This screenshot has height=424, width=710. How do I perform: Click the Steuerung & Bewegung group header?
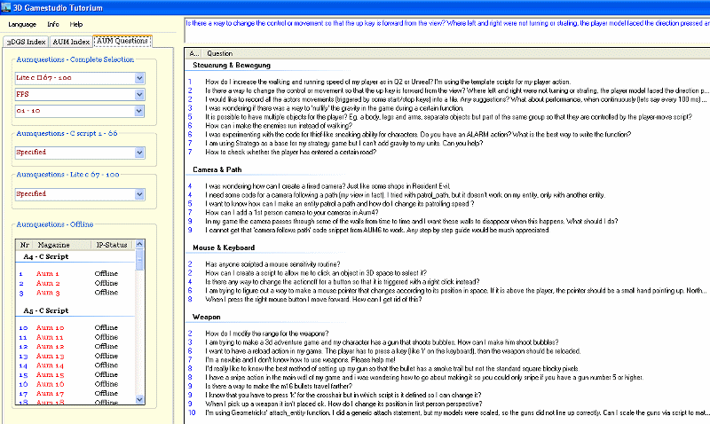[x=232, y=65]
